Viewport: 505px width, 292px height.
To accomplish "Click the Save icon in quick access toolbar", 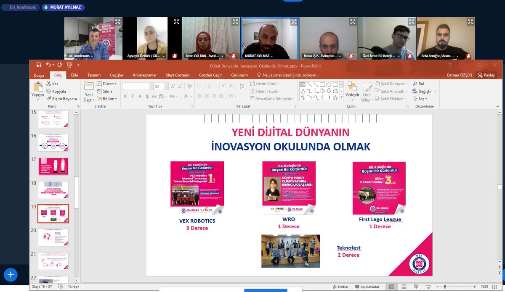I will click(x=39, y=65).
